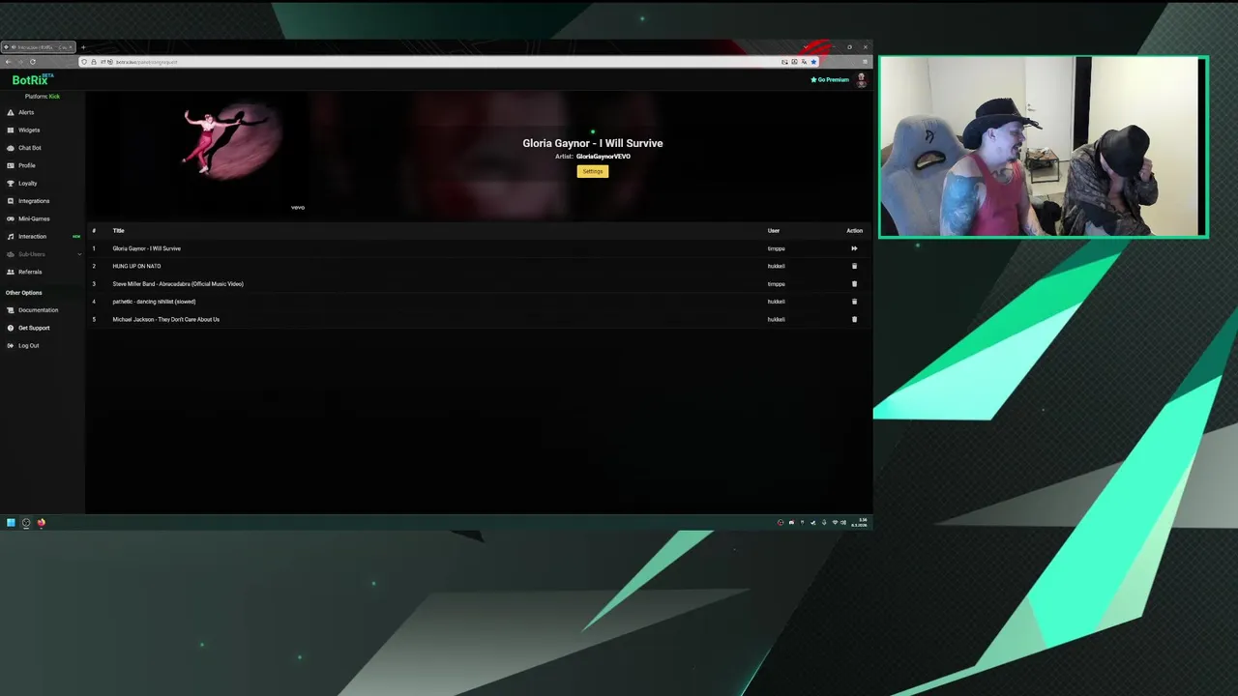
Task: Click the Get Support question icon
Action: pos(11,328)
